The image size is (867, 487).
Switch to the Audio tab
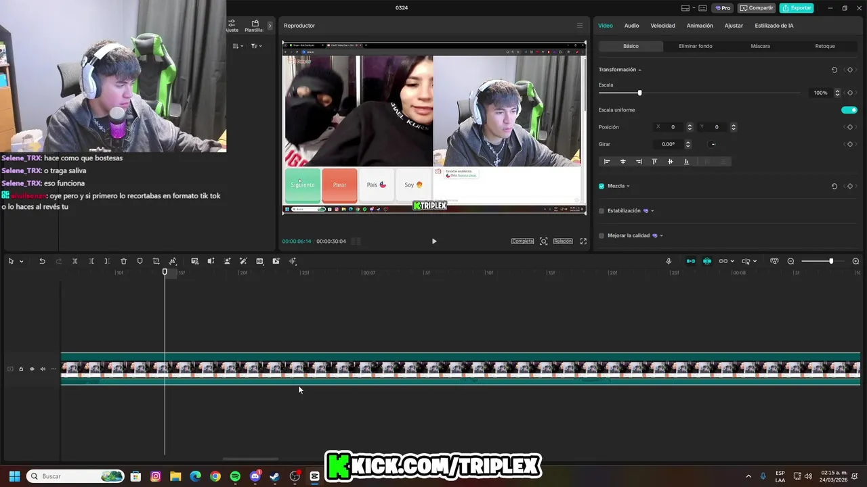[x=631, y=26]
